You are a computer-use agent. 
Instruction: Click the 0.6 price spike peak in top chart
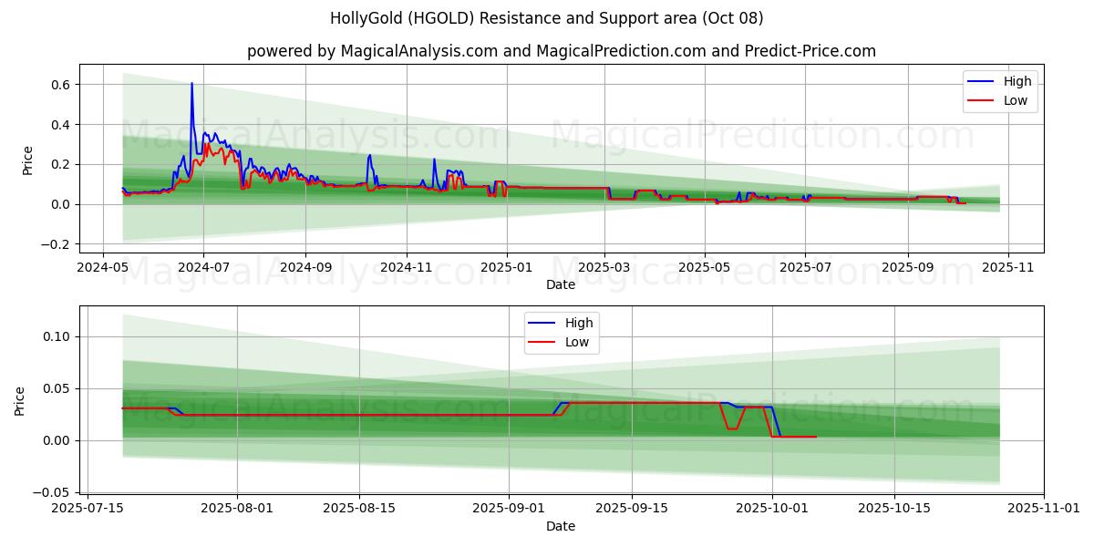pyautogui.click(x=191, y=84)
